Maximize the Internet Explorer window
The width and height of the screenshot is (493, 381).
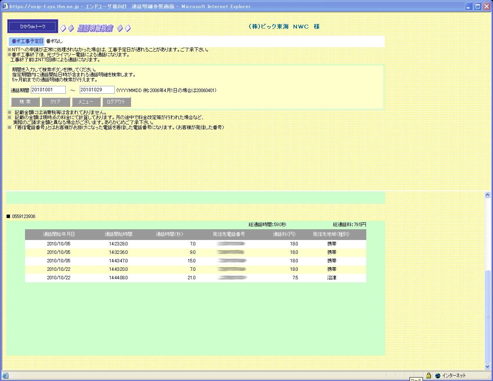point(478,7)
